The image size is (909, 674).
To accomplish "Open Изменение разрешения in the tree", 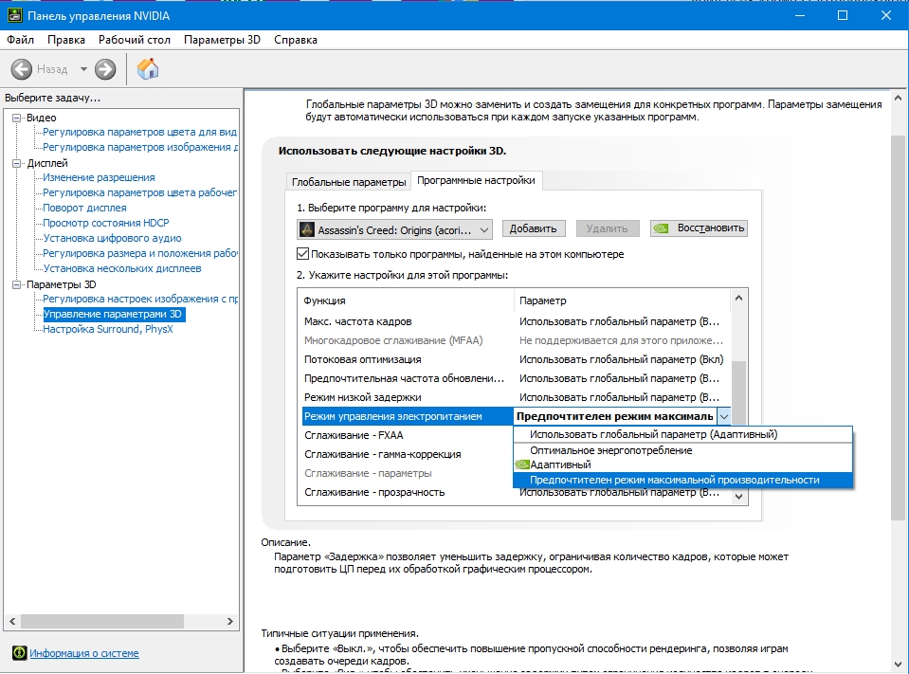I will click(x=99, y=177).
